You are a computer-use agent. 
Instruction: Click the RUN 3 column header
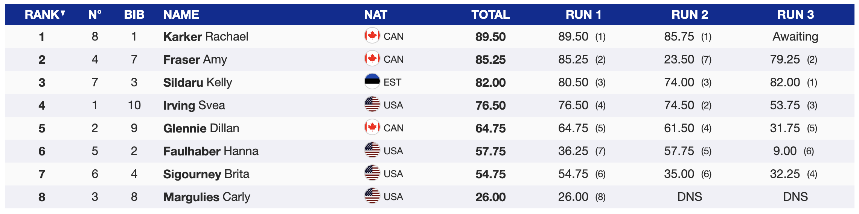(795, 15)
